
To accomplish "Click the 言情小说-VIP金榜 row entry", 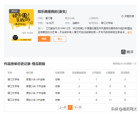I will tap(35, 80).
